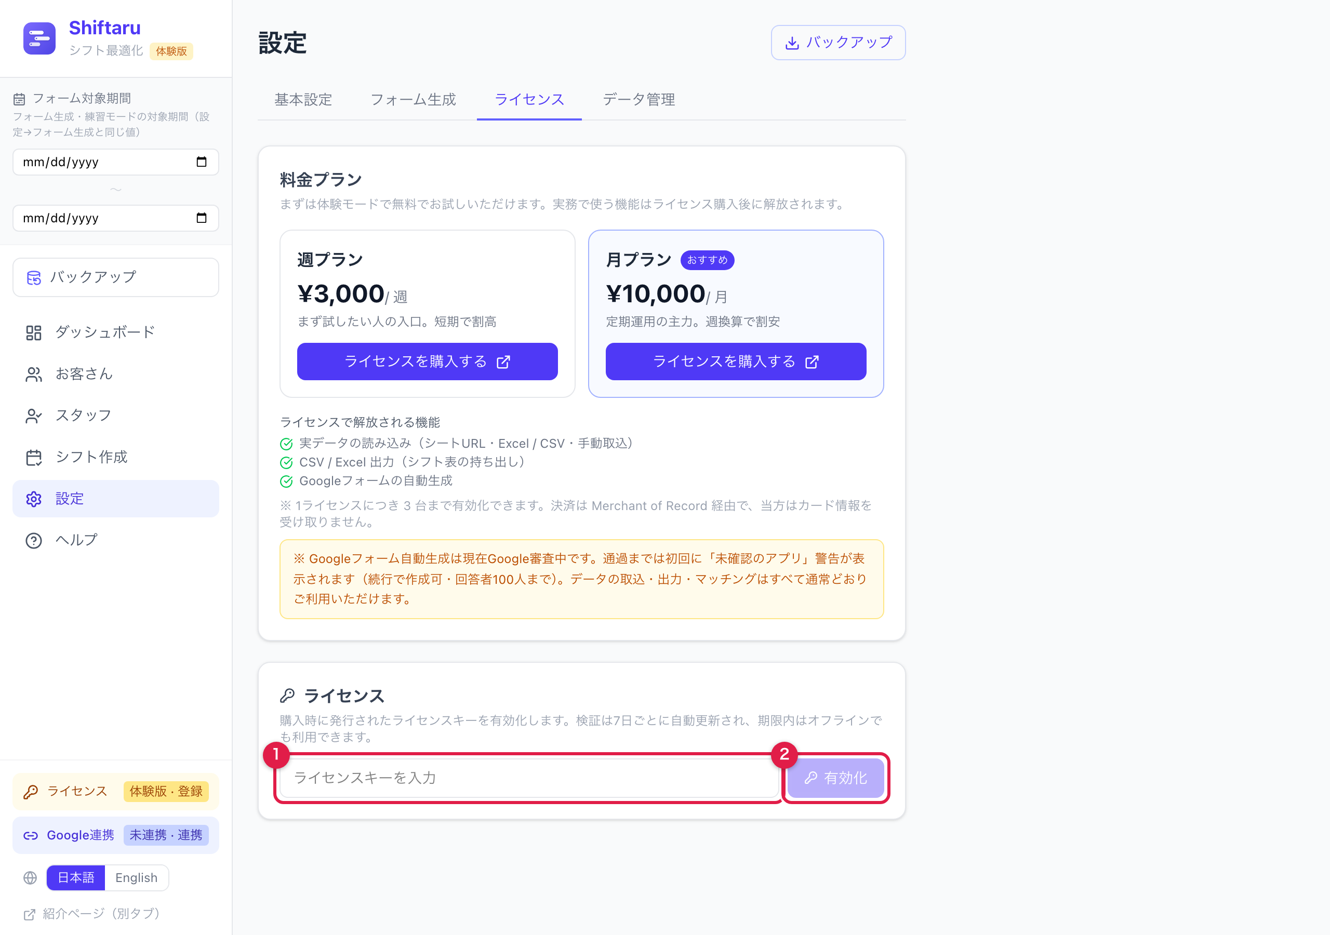Click the staff person-check icon
The width and height of the screenshot is (1330, 935).
34,416
